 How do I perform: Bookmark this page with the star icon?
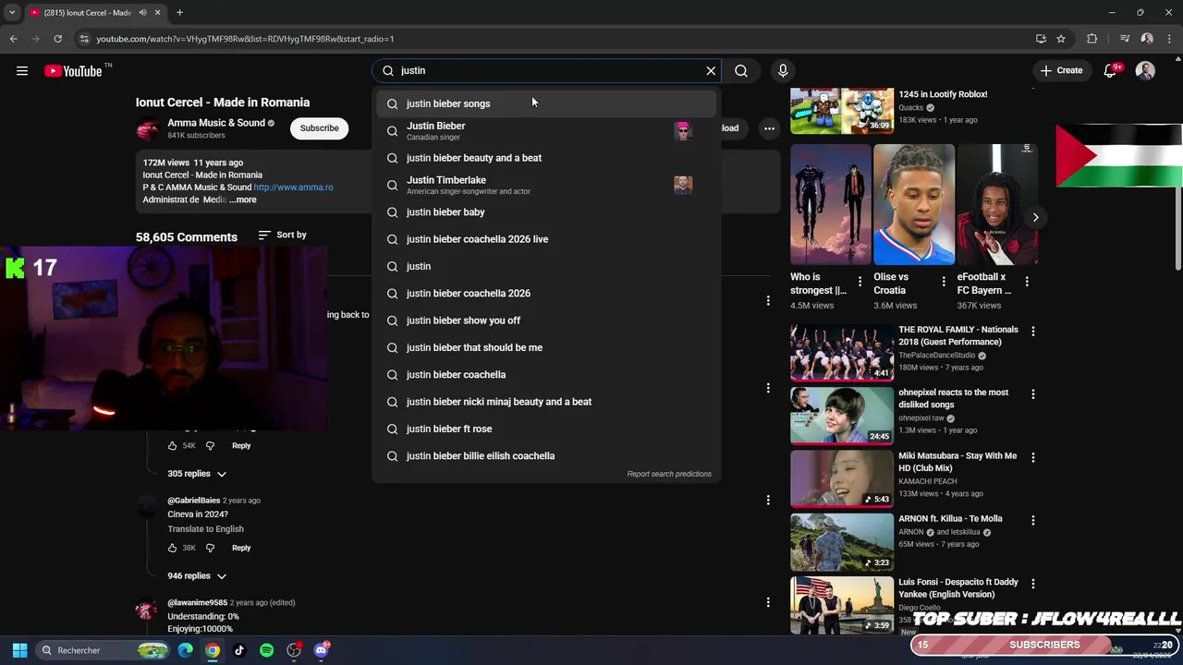click(x=1061, y=39)
